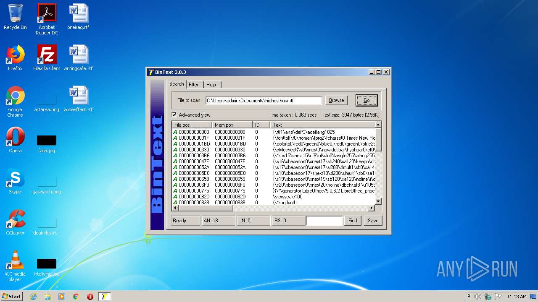Switch to BinText taskbar button

(104, 297)
